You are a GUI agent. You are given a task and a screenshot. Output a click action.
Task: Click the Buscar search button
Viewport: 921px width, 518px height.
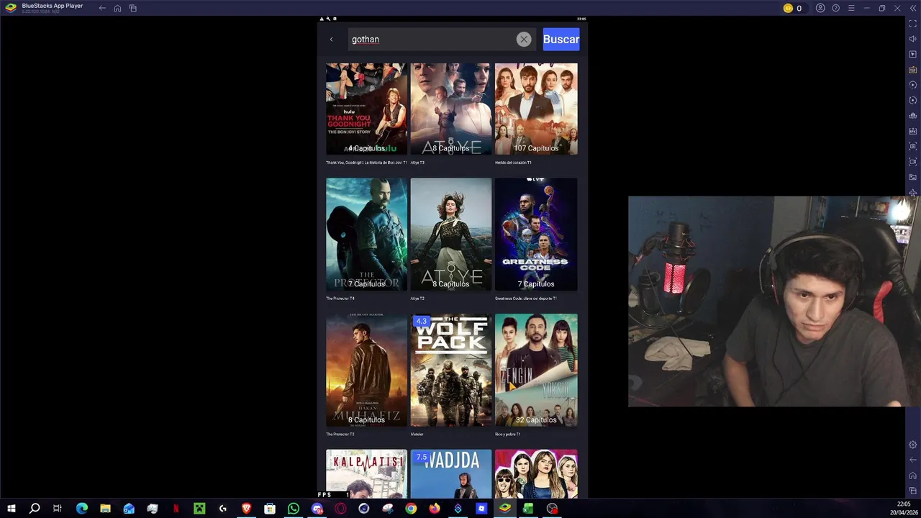click(x=561, y=40)
